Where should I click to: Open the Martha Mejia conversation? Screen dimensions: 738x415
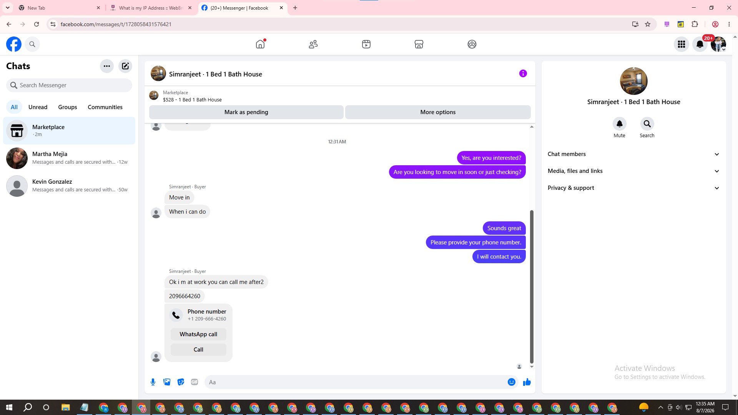pyautogui.click(x=69, y=158)
